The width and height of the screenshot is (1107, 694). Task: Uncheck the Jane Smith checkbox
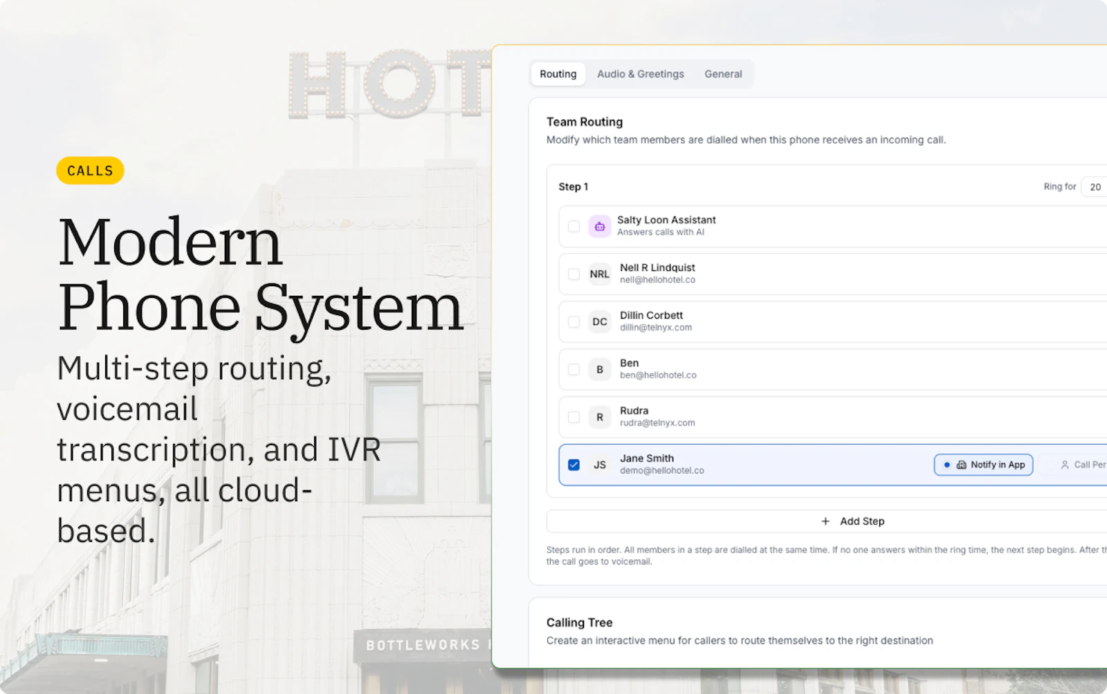tap(574, 465)
